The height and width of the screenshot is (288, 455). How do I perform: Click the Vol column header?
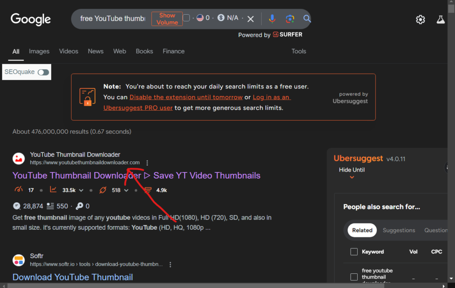[x=413, y=252]
